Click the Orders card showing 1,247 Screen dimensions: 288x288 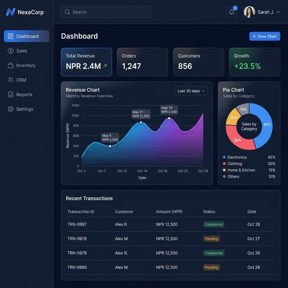[143, 62]
